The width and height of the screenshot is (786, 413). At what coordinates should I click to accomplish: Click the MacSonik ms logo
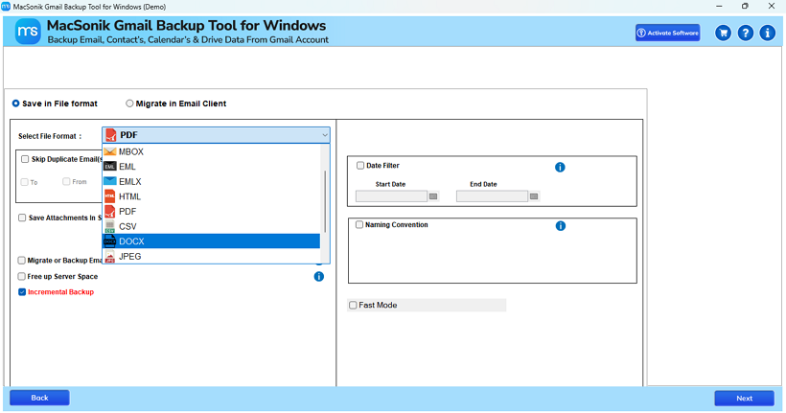click(x=28, y=32)
